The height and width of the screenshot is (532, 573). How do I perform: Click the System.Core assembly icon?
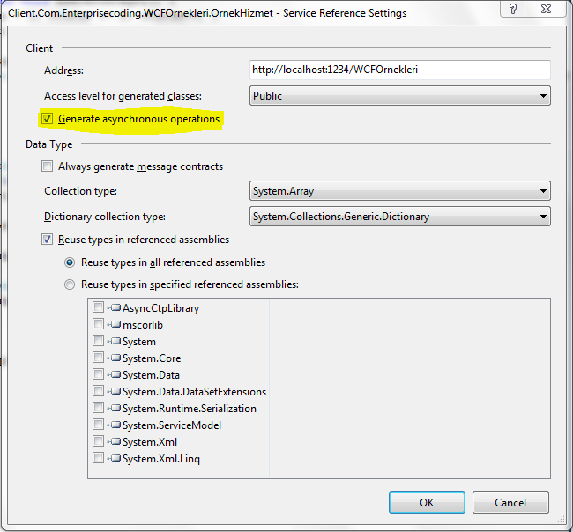(115, 358)
